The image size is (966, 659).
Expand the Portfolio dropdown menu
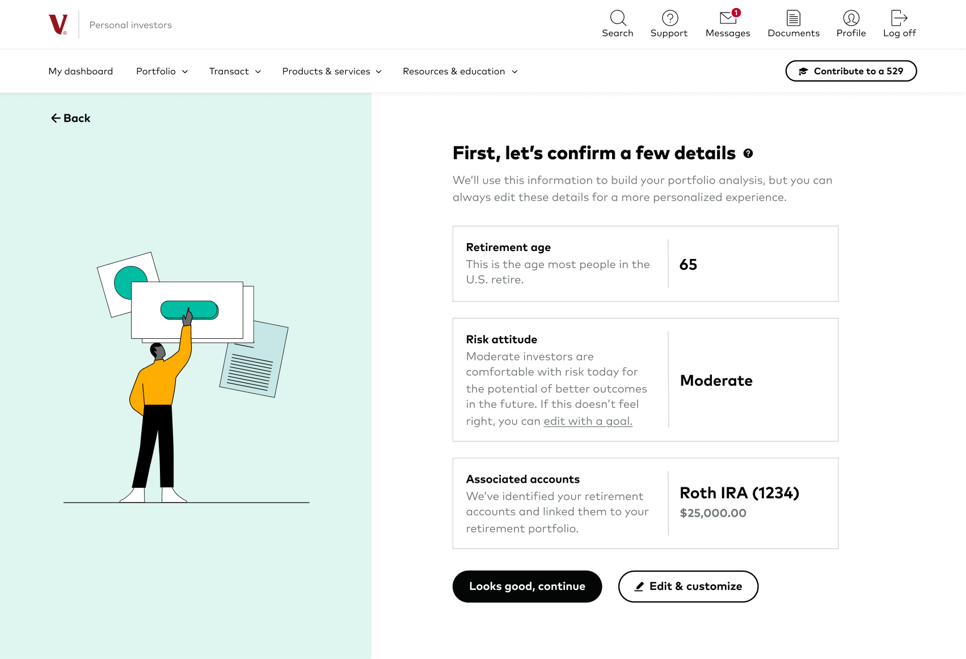162,71
